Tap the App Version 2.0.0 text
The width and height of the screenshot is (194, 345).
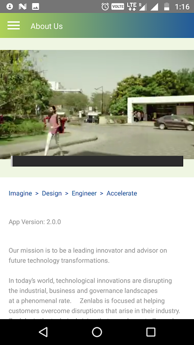[35, 222]
